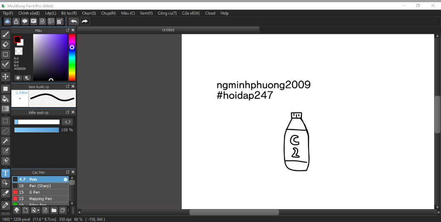Screen dimensions: 441x222
Task: Click the document page icon in the toolbar
Action: 42,21
